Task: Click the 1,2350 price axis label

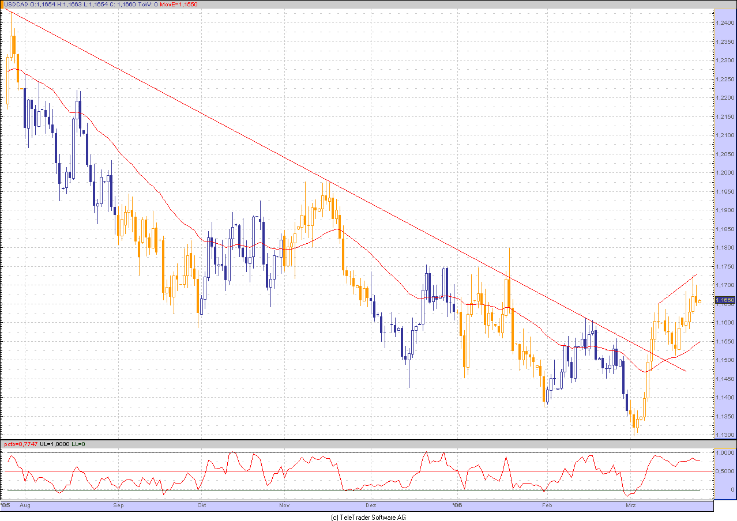Action: point(725,42)
